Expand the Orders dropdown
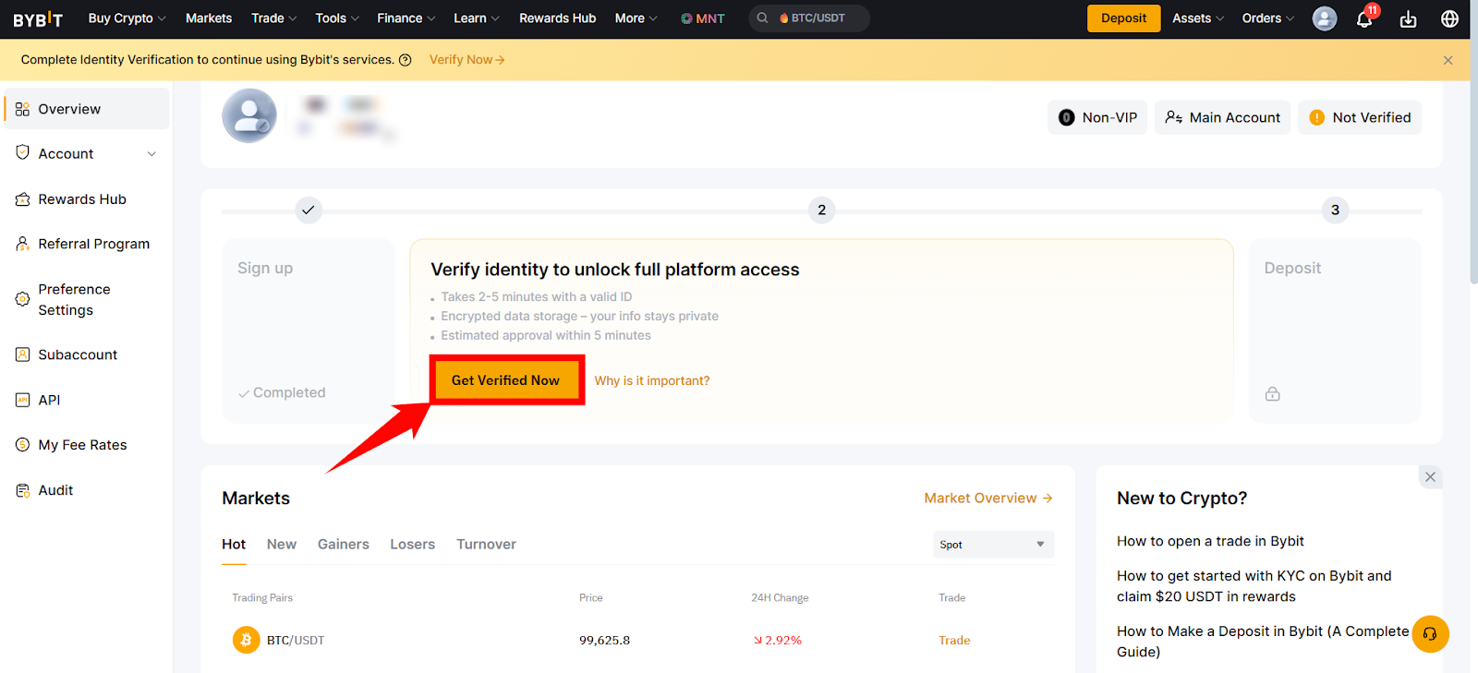The image size is (1478, 673). tap(1268, 18)
